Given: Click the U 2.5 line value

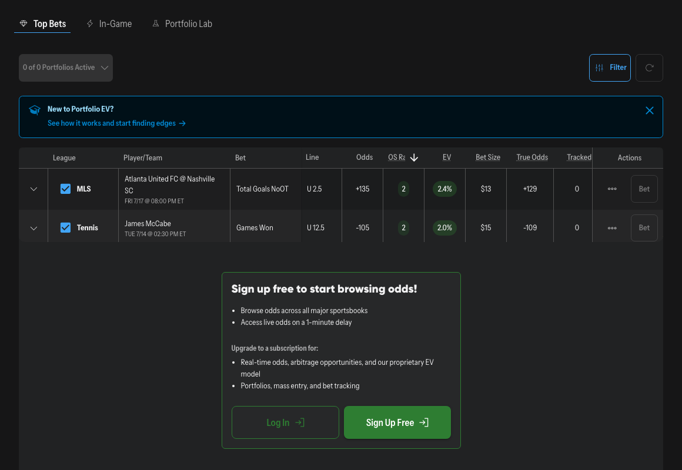Looking at the screenshot, I should [x=314, y=189].
